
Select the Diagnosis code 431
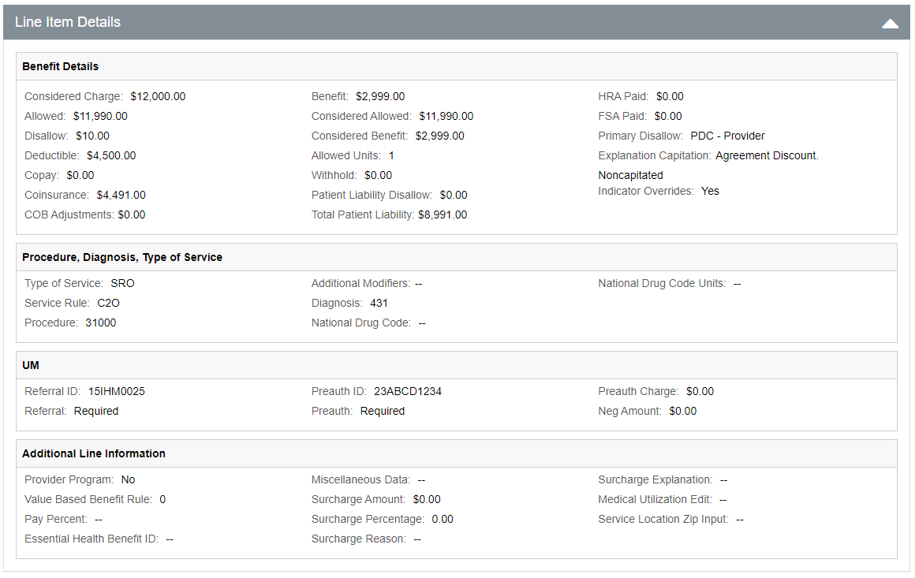point(379,303)
